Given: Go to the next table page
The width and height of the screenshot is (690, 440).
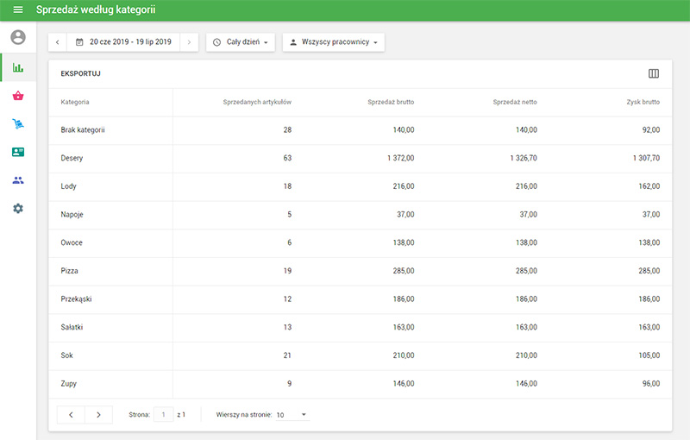Looking at the screenshot, I should pos(99,415).
